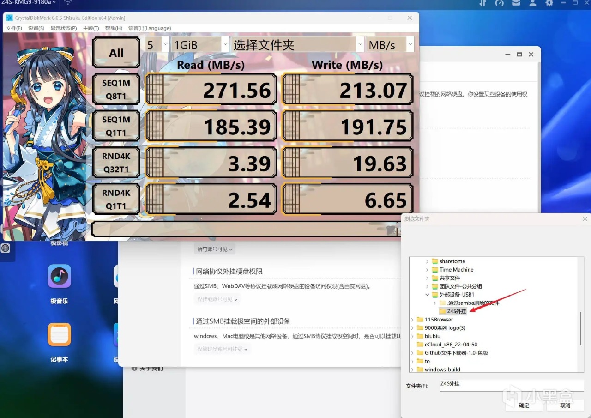
Task: Confirm folder selection with 确定
Action: (x=524, y=405)
